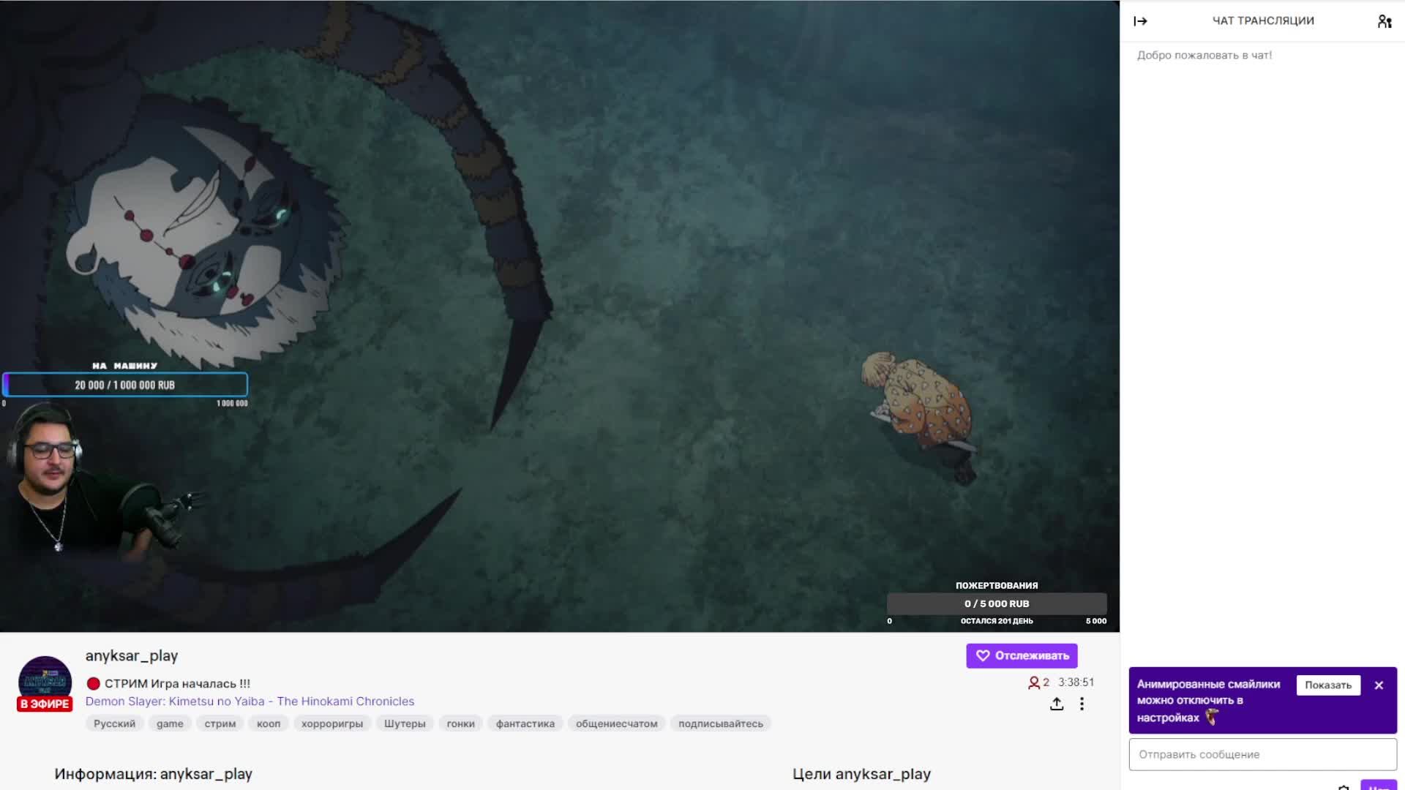Click the ПОЖЕРТВОВАНИЯ goal progress bar
Image resolution: width=1405 pixels, height=790 pixels.
(997, 603)
